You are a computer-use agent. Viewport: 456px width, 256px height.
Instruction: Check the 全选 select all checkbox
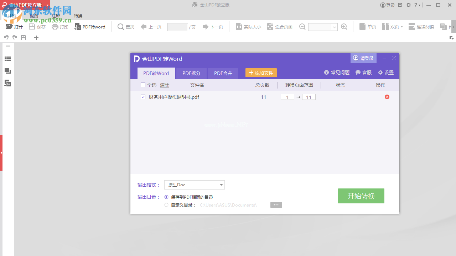(x=143, y=85)
